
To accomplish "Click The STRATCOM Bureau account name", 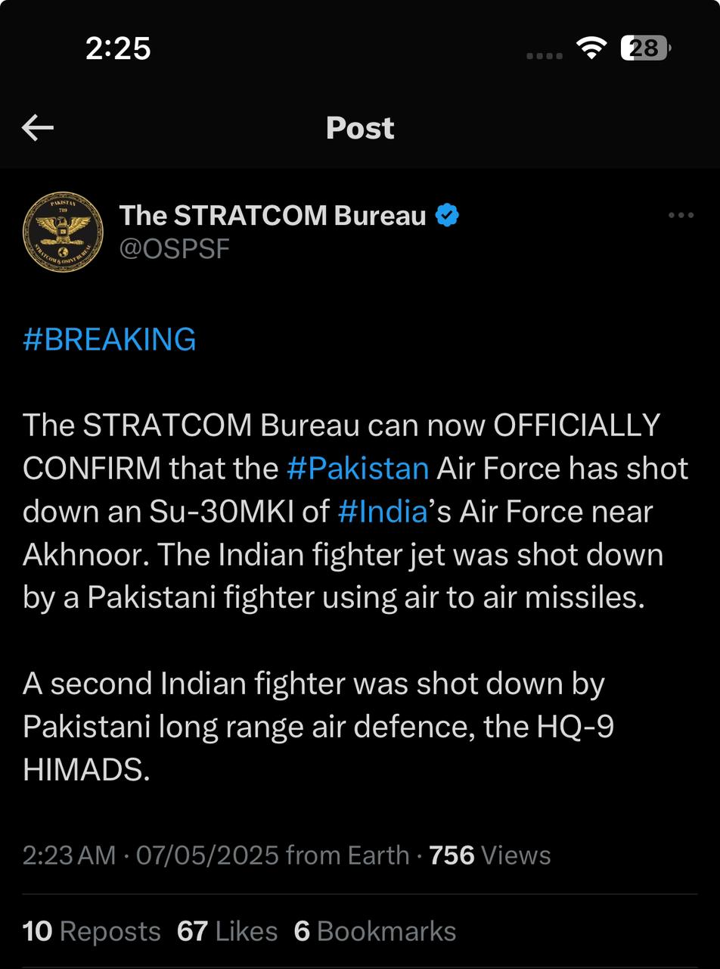I will click(x=273, y=216).
